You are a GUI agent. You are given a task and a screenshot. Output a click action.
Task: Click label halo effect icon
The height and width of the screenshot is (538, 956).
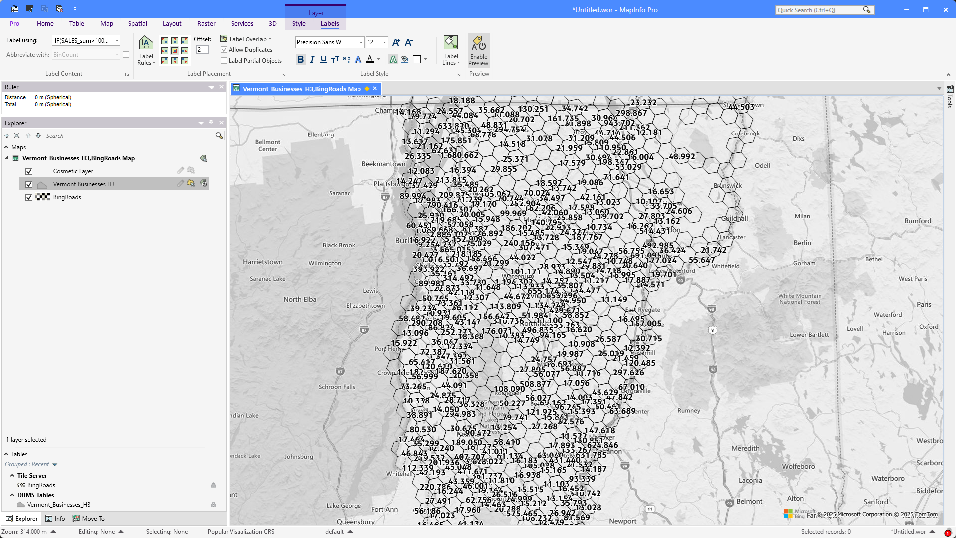click(x=393, y=59)
